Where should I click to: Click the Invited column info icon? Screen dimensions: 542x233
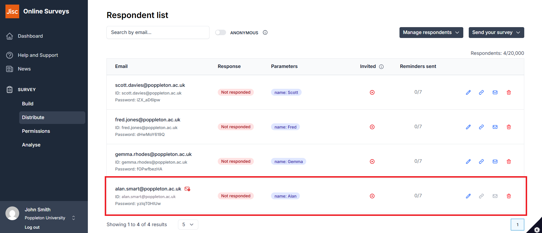click(381, 67)
